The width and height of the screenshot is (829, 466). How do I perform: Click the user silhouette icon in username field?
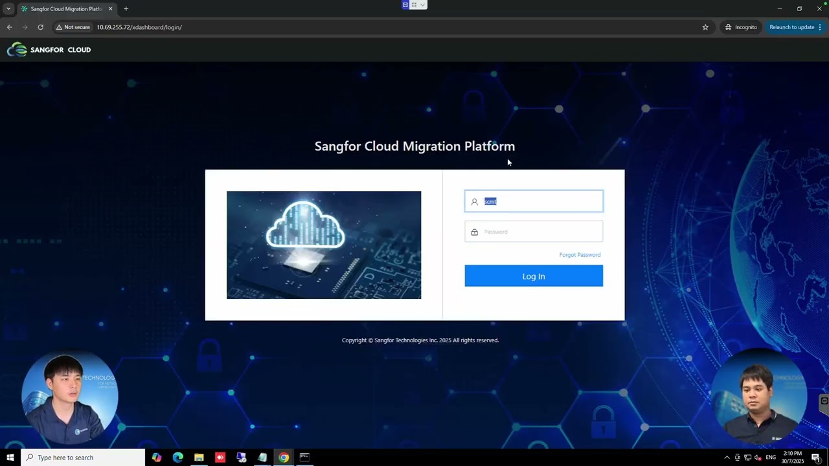point(475,202)
